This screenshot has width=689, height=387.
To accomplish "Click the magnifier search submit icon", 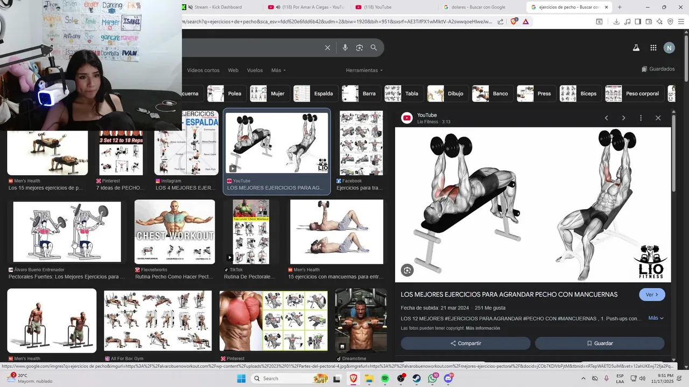I will [374, 48].
